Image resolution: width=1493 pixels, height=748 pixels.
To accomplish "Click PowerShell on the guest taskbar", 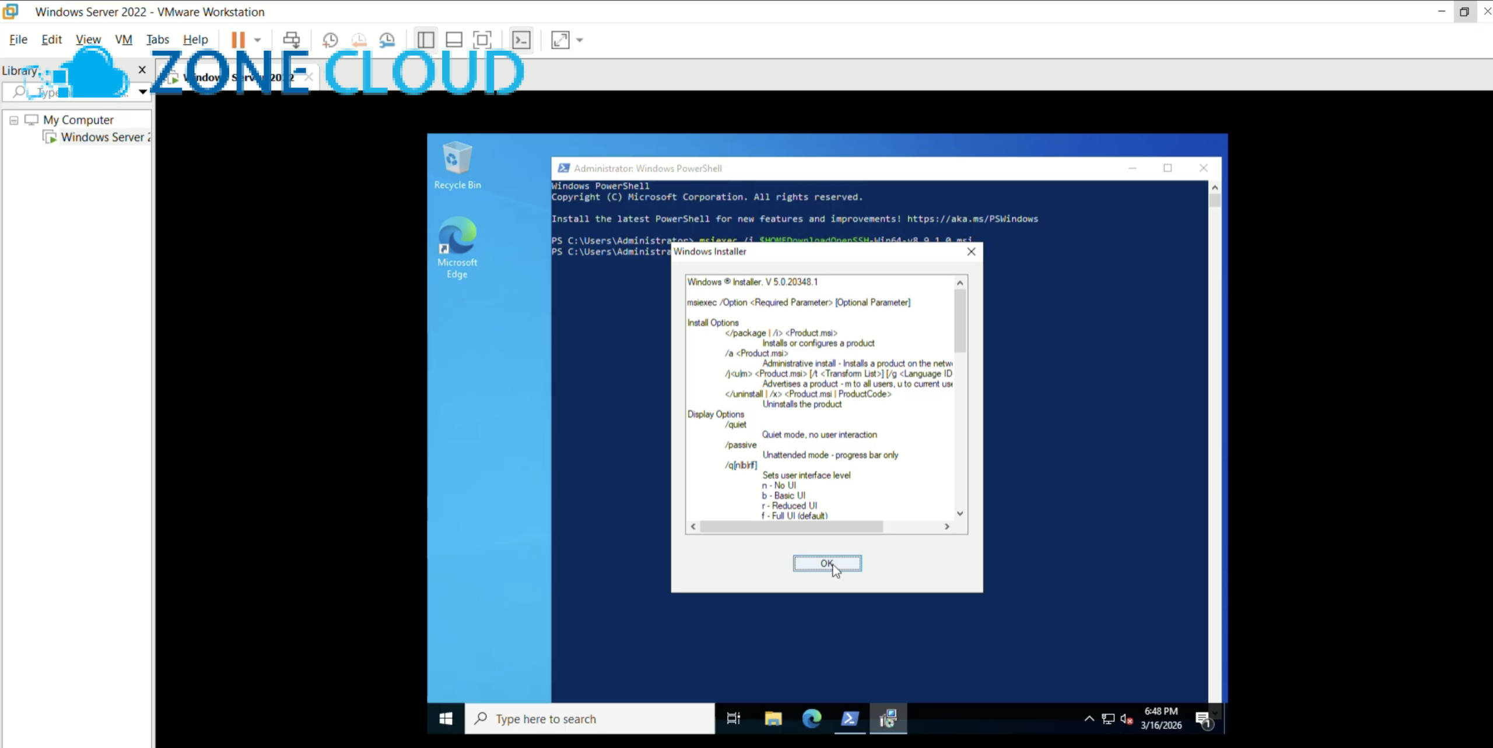I will (x=850, y=719).
